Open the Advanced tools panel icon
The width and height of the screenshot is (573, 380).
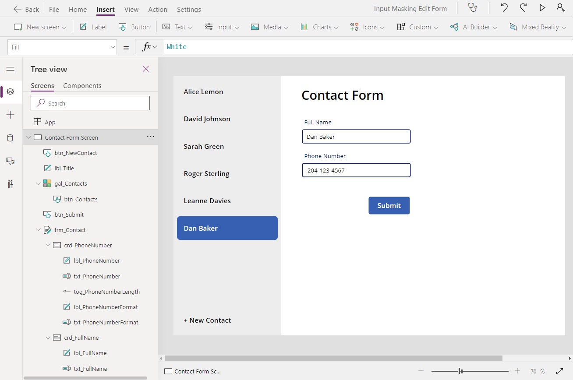click(x=11, y=184)
